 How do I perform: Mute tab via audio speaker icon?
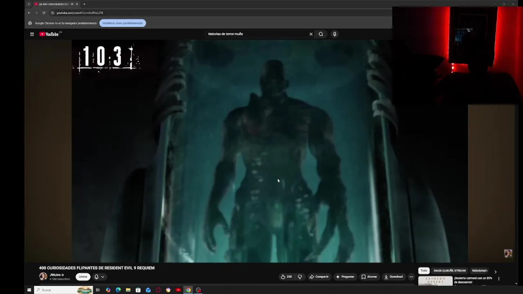[x=72, y=4]
